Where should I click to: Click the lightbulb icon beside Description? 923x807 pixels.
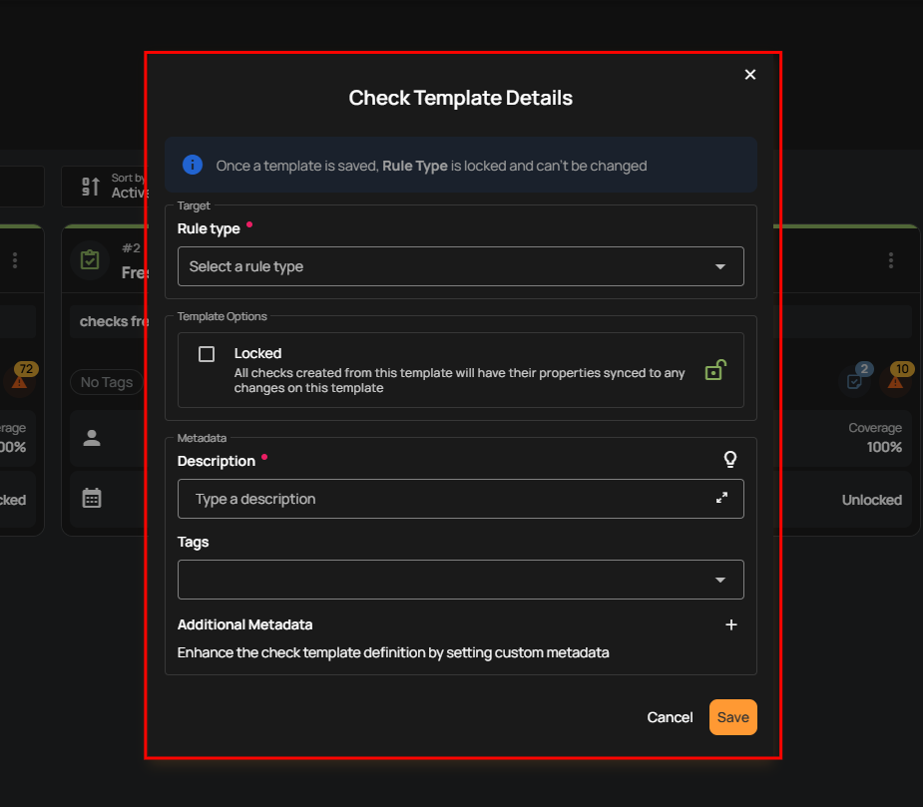click(x=730, y=460)
